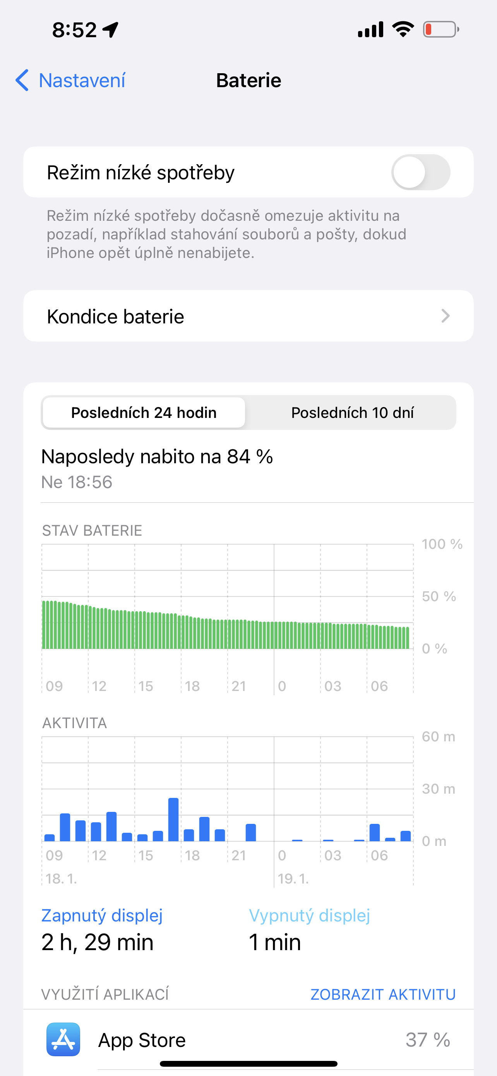Image resolution: width=497 pixels, height=1076 pixels.
Task: Tap the App Store app icon
Action: coord(63,1039)
